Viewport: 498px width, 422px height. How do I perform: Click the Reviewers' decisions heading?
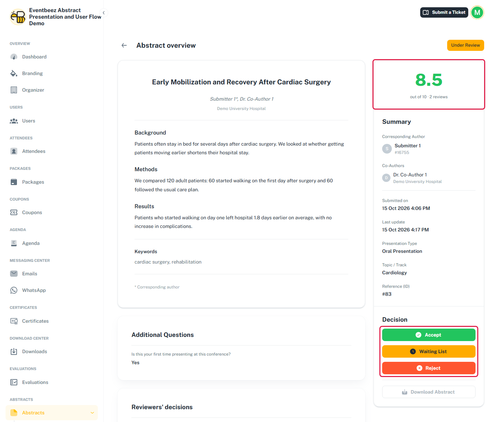(162, 407)
